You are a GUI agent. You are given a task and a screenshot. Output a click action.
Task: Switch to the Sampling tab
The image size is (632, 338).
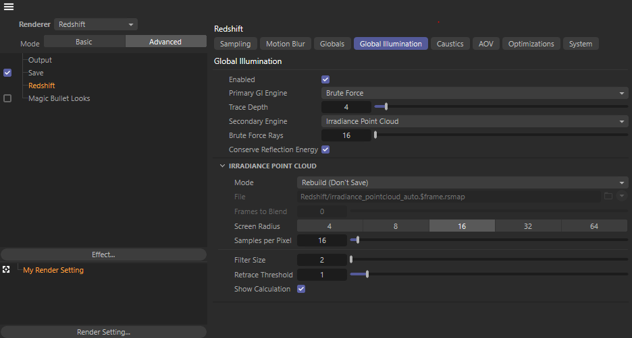point(236,44)
